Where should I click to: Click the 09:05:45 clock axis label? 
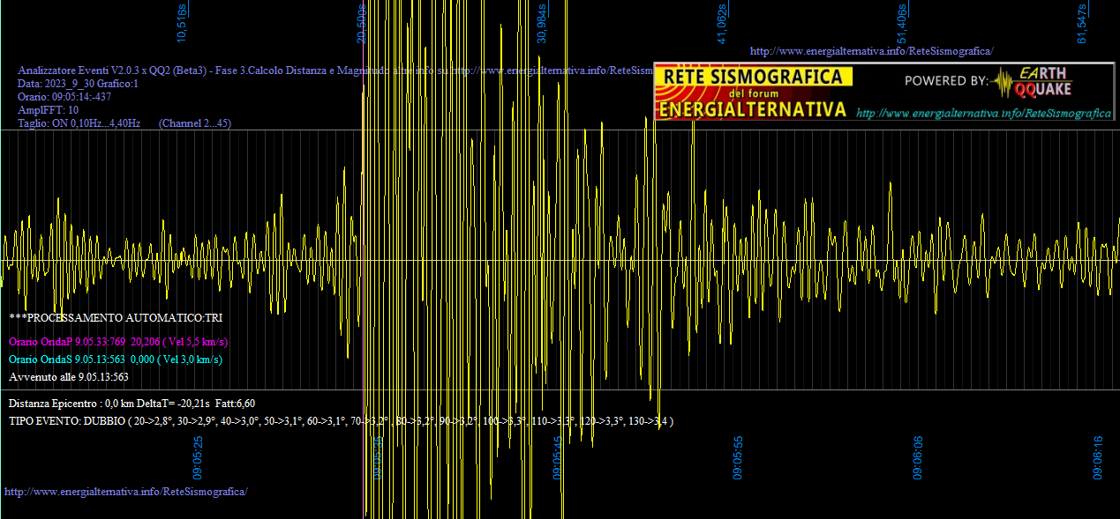click(559, 457)
